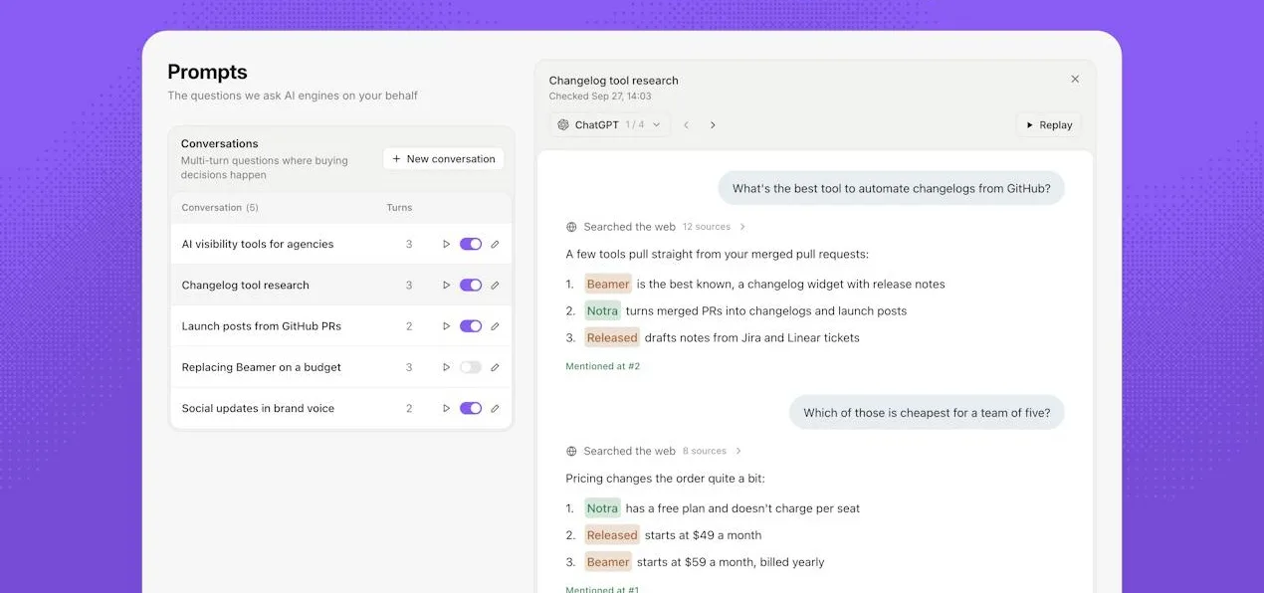The height and width of the screenshot is (593, 1264).
Task: Click the Released tag in pricing answer
Action: (x=612, y=535)
